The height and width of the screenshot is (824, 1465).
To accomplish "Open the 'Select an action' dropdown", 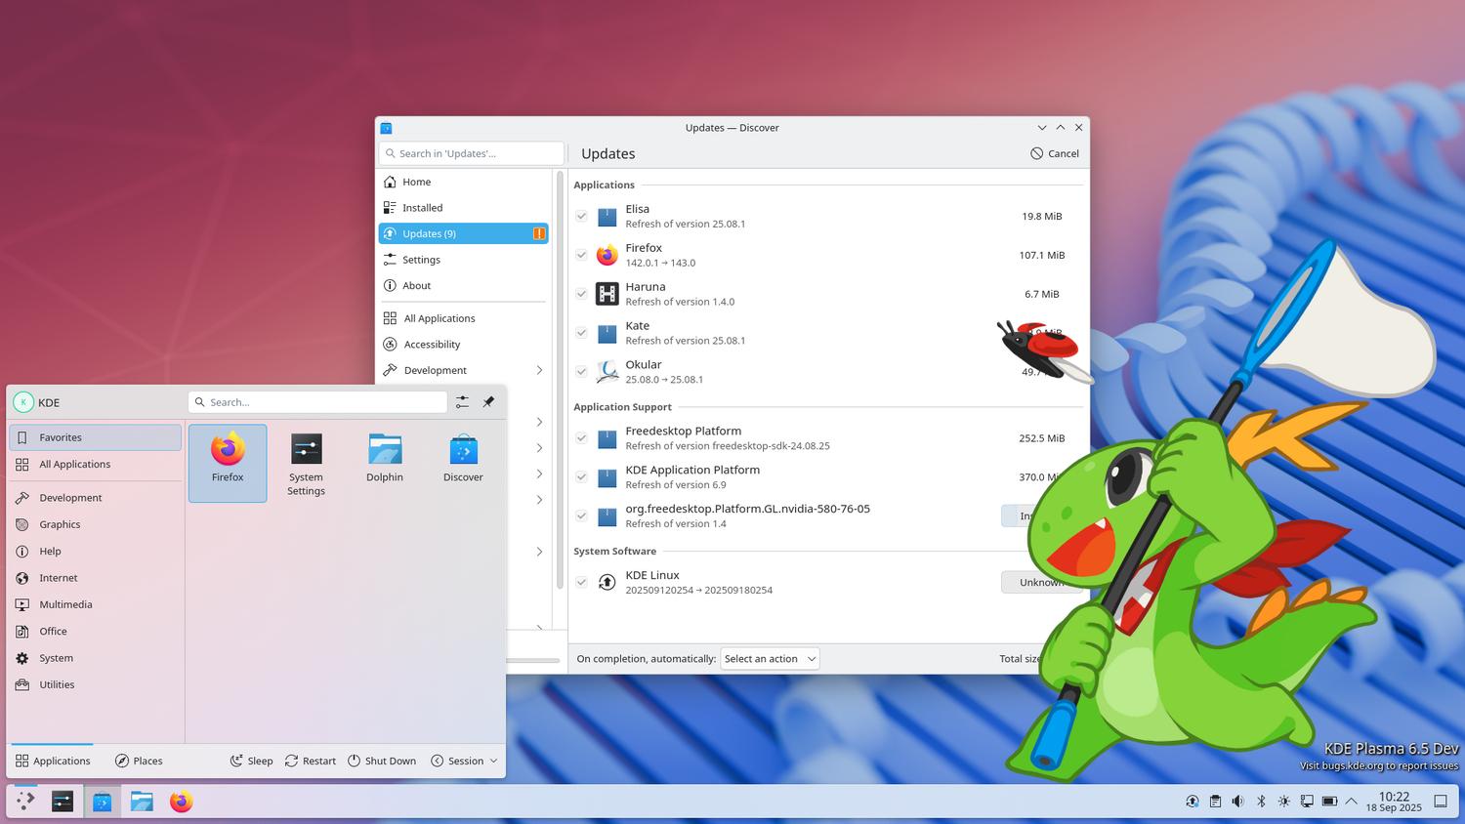I will [770, 659].
